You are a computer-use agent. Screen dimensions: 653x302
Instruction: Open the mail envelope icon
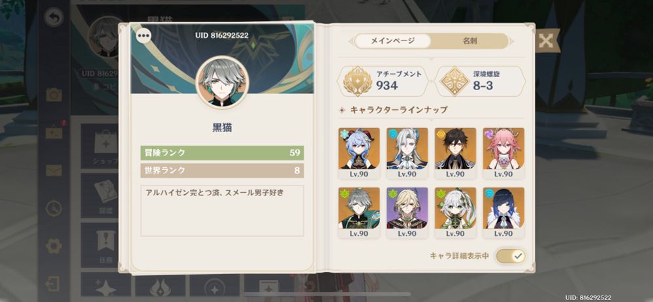coord(54,170)
